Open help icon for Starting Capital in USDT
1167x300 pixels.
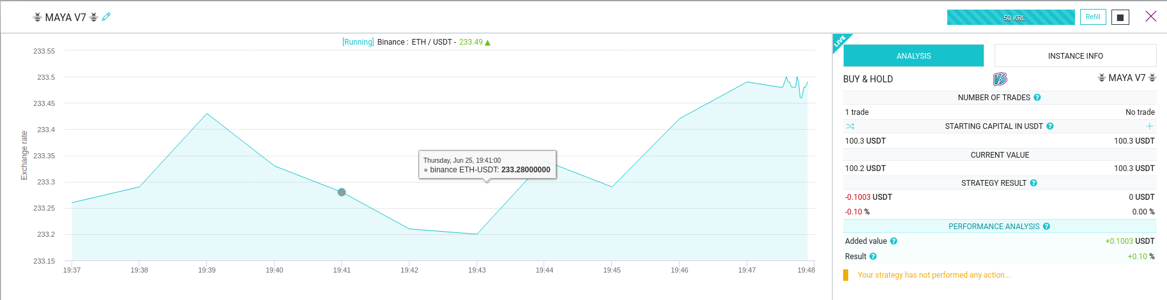[x=1050, y=126]
